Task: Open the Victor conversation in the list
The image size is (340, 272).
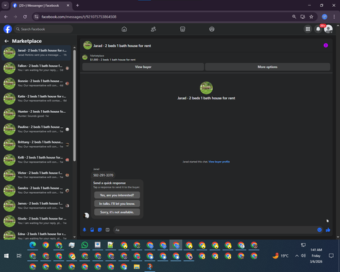Action: 36,175
